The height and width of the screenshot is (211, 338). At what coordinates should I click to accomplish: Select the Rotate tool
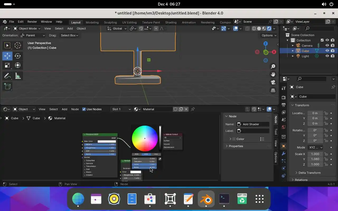point(18,56)
